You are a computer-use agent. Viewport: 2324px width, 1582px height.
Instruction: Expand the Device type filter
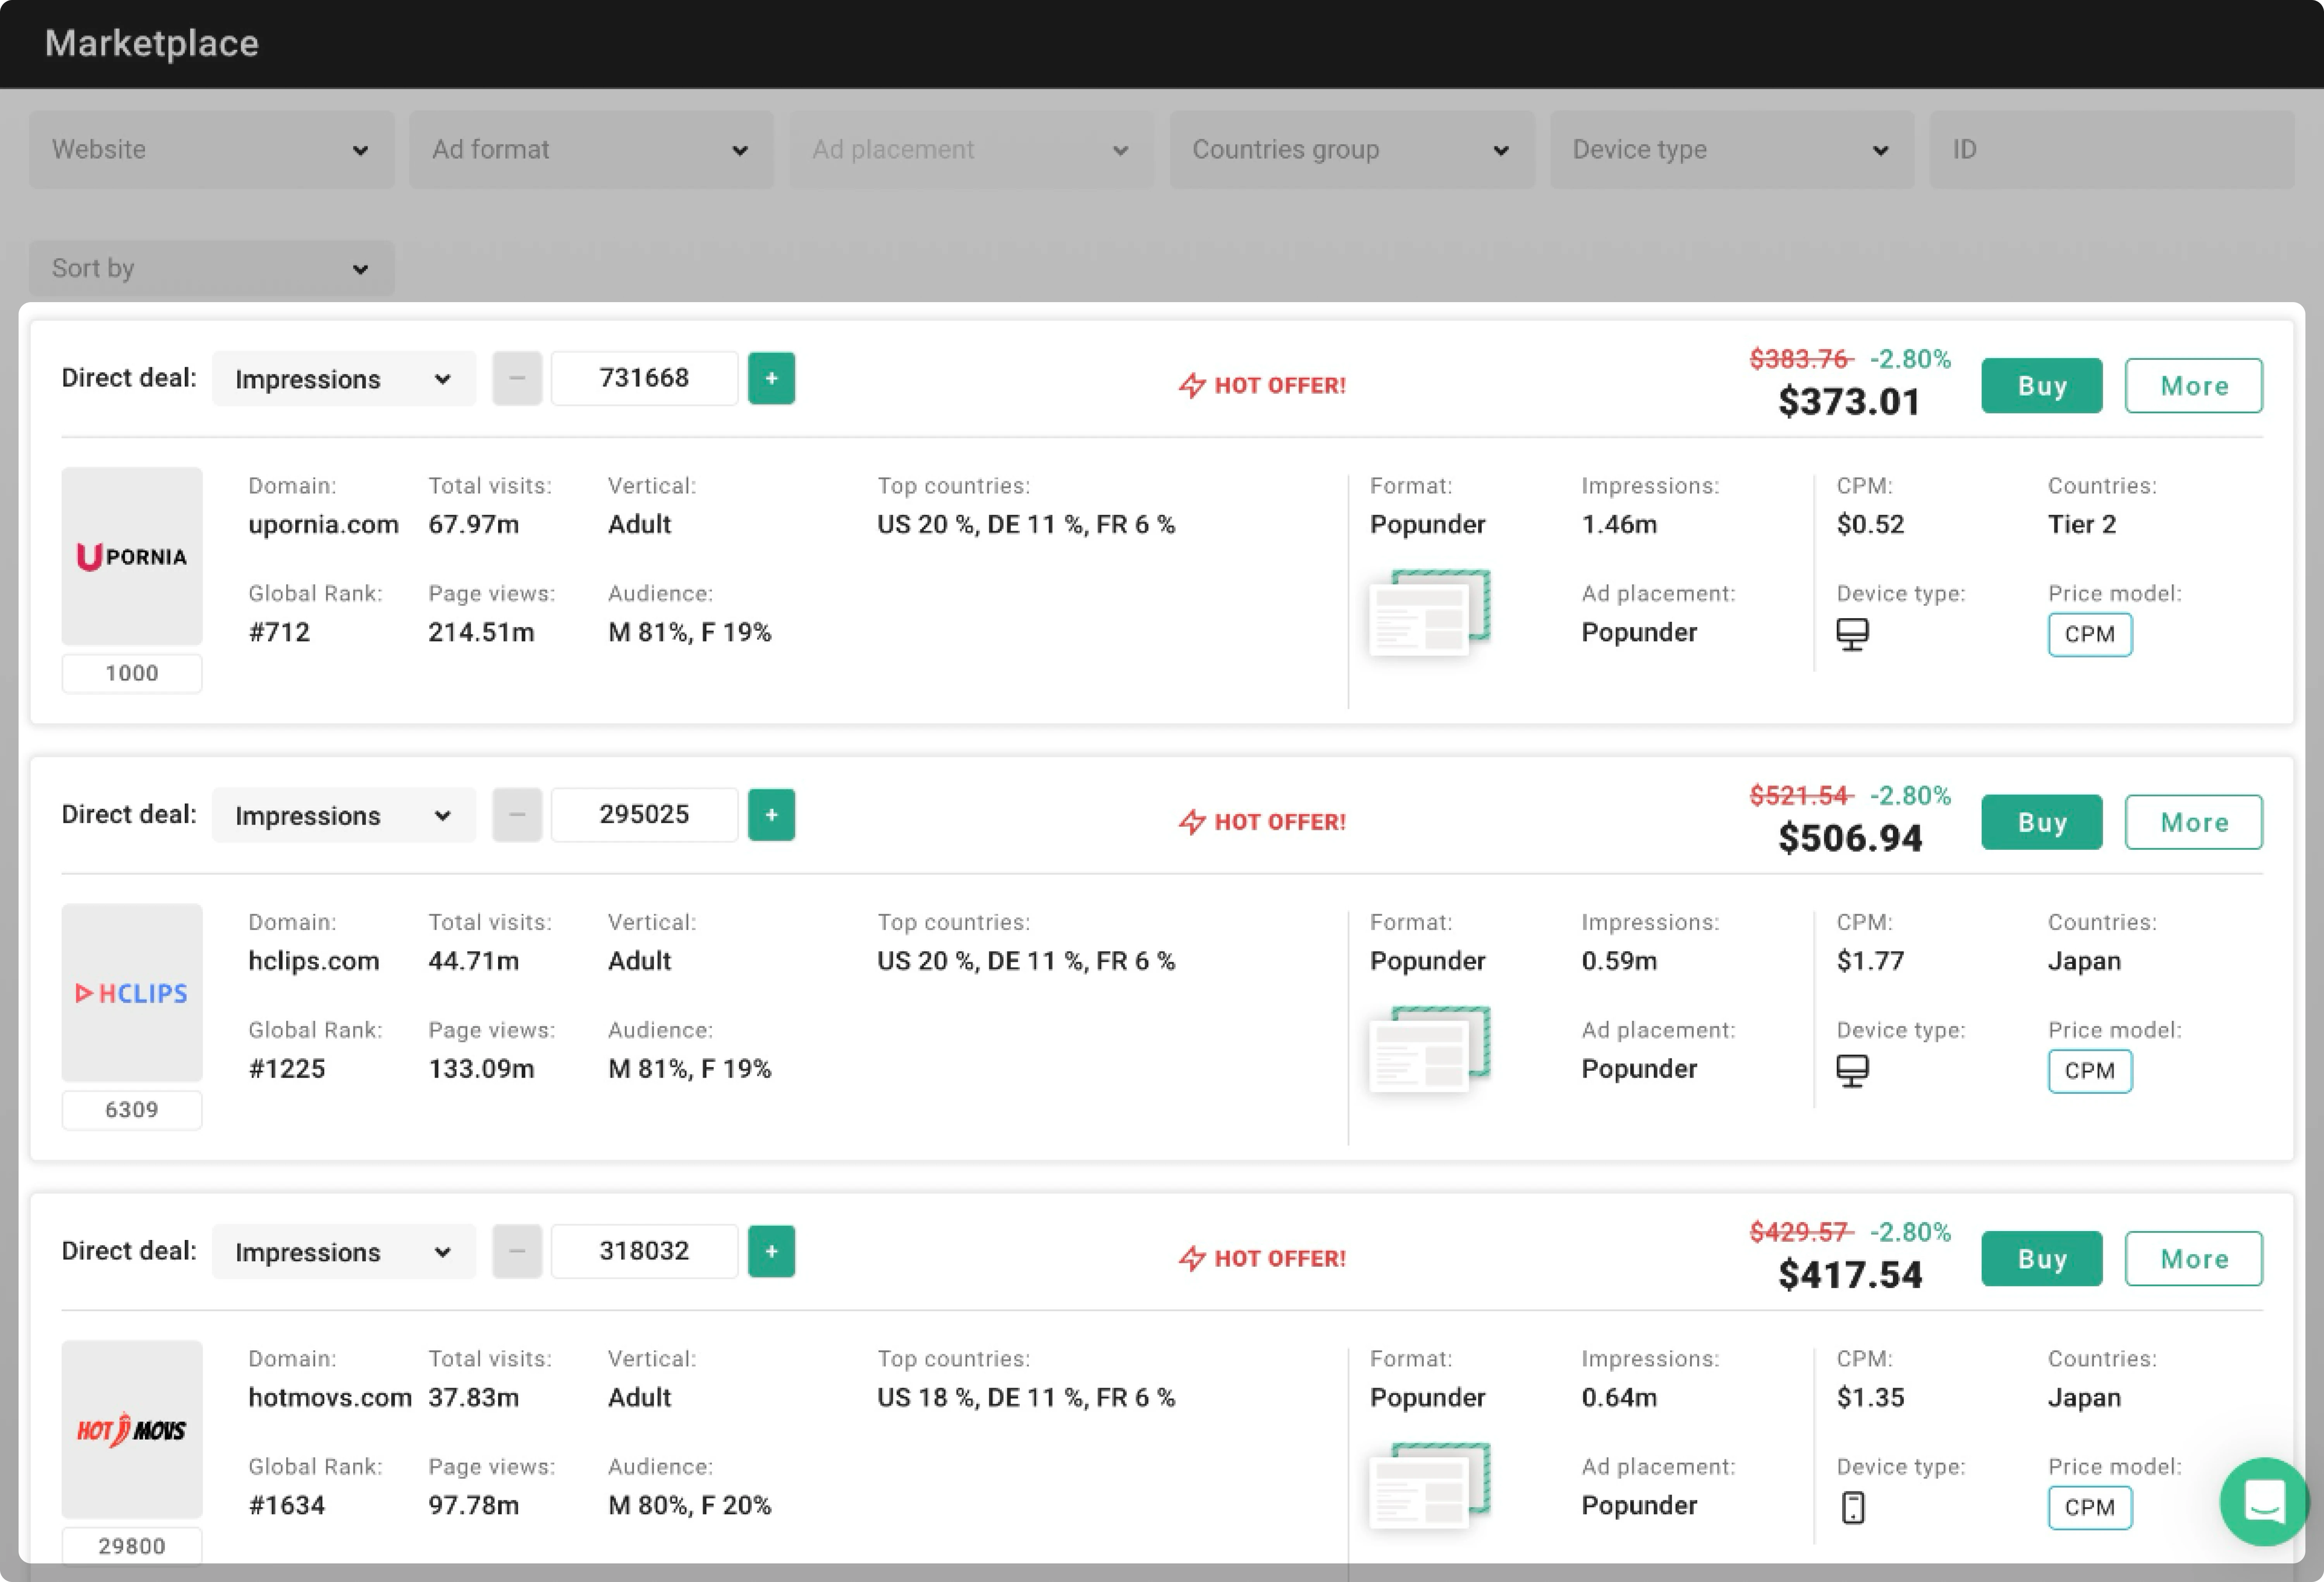click(x=1731, y=150)
